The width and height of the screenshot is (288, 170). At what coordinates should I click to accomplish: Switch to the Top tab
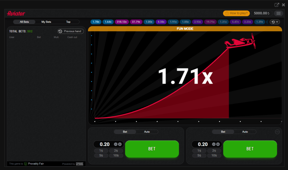coord(68,22)
